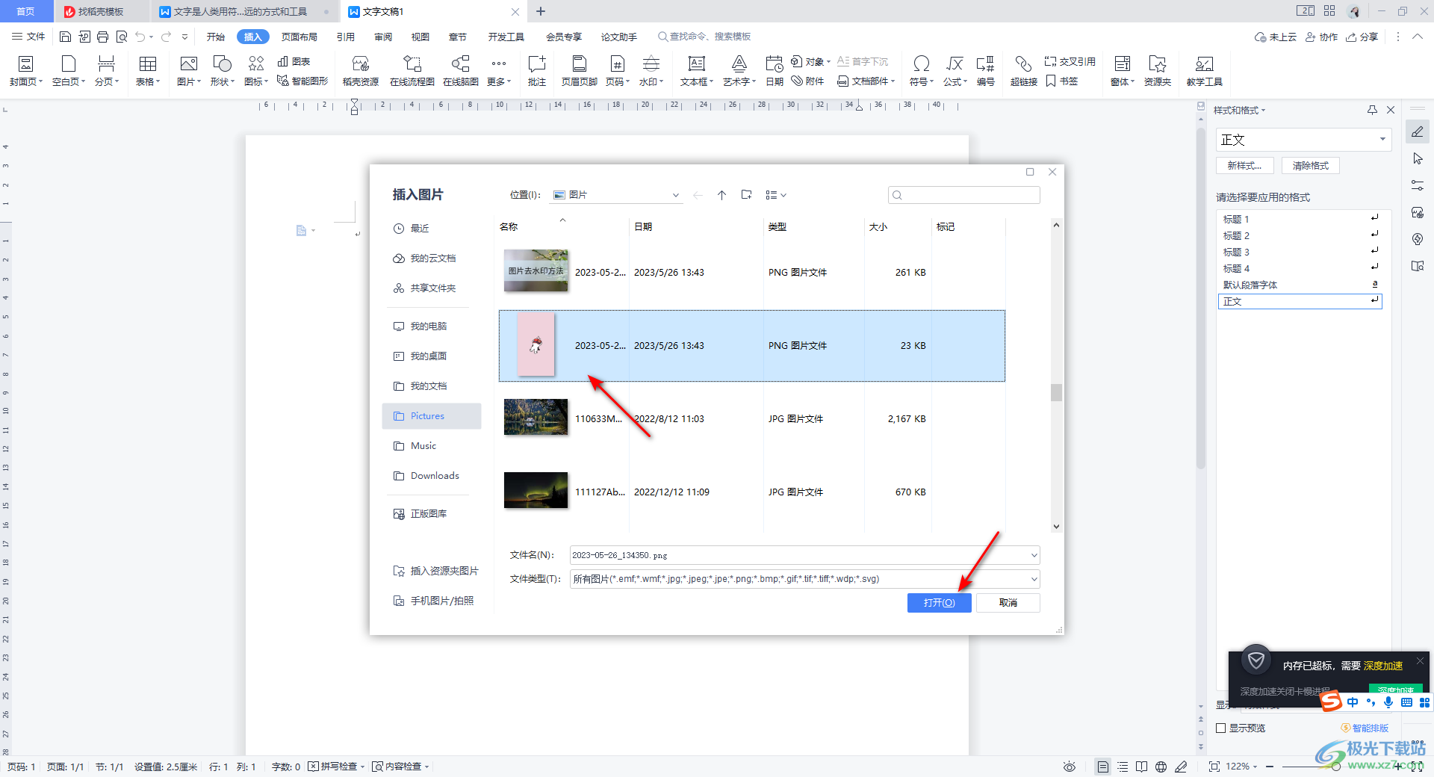
Task: Switch to web layout view icon
Action: click(1161, 767)
